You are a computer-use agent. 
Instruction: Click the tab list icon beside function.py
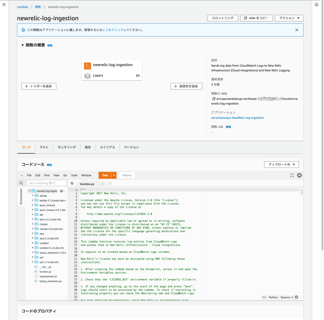pyautogui.click(x=72, y=183)
